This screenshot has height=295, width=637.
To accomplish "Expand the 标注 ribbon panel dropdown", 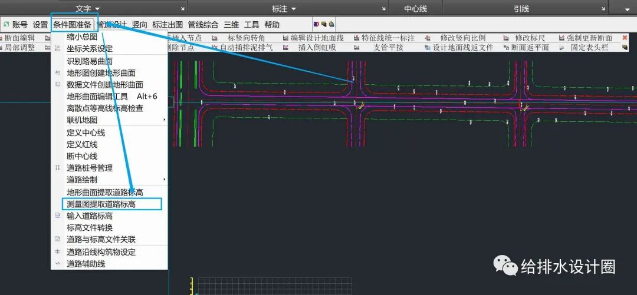I will click(x=294, y=9).
